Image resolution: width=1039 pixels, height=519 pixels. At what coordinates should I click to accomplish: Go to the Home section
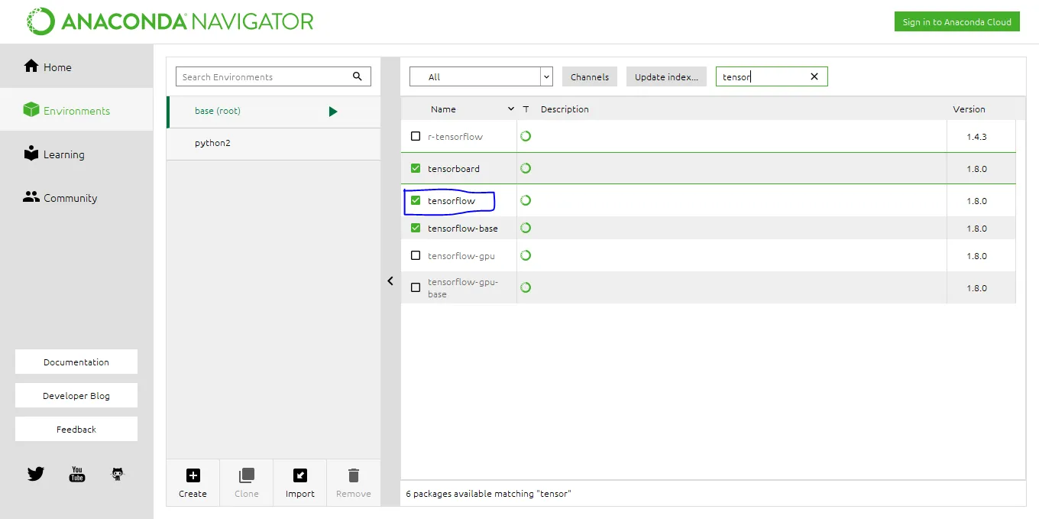click(76, 66)
